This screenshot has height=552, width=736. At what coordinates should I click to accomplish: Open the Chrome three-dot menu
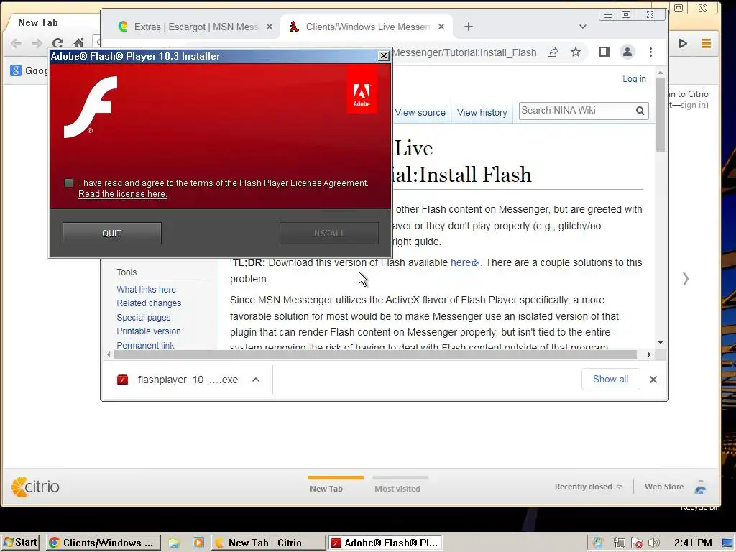pos(650,52)
